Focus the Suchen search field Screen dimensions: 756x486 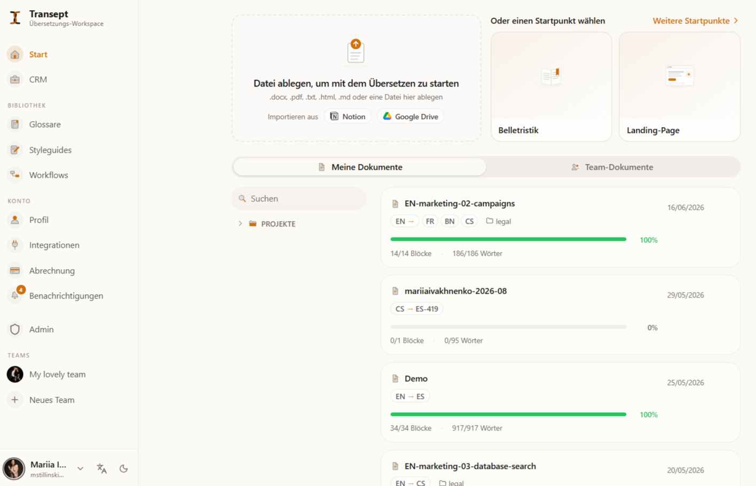(299, 199)
